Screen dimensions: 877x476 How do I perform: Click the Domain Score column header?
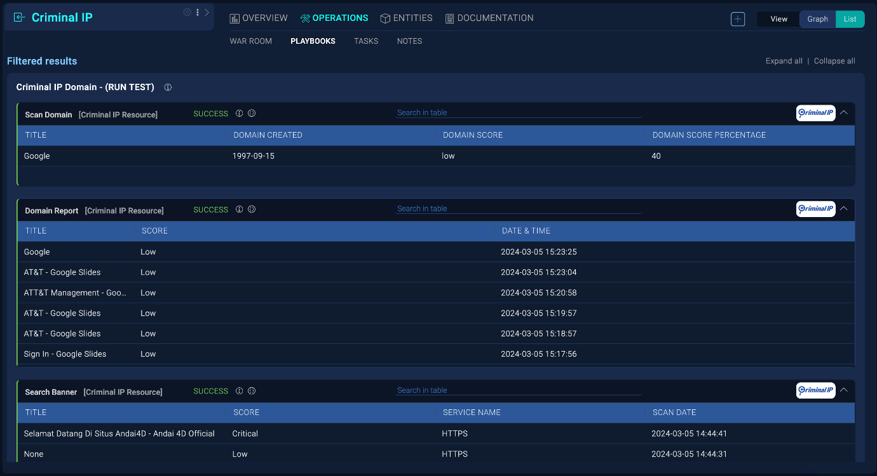tap(473, 135)
